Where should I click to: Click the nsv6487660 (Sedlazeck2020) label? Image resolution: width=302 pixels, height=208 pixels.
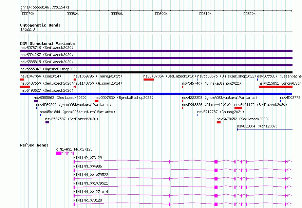point(47,83)
